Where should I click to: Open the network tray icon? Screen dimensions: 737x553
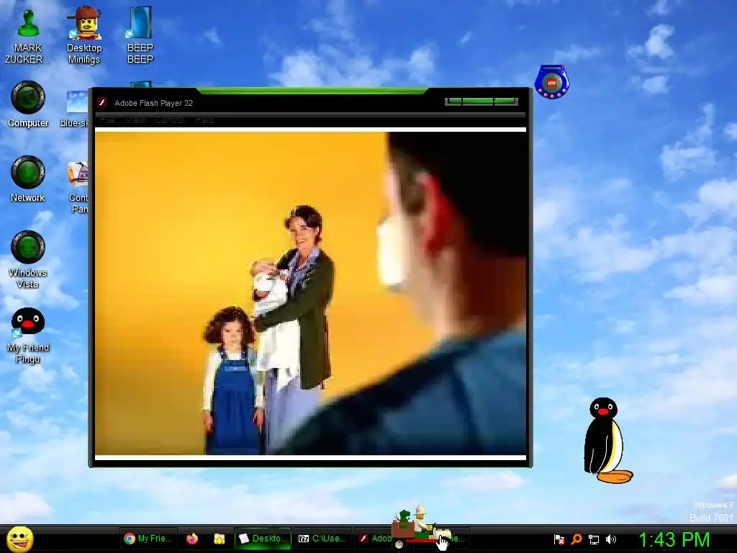[594, 539]
